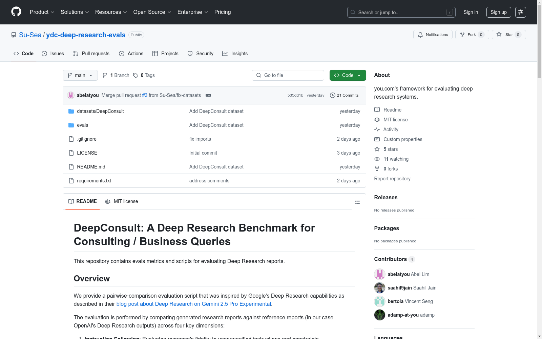542x339 pixels.
Task: Expand the Product menu
Action: coord(42,12)
